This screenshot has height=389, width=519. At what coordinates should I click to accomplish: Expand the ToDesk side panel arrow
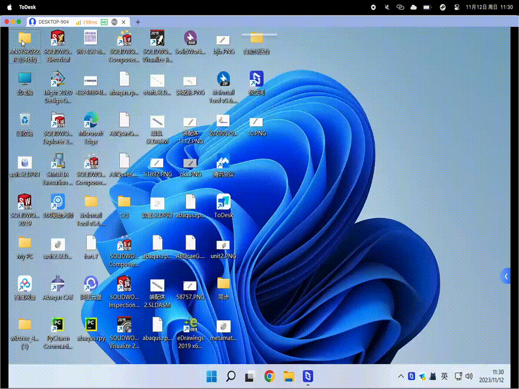tap(506, 276)
